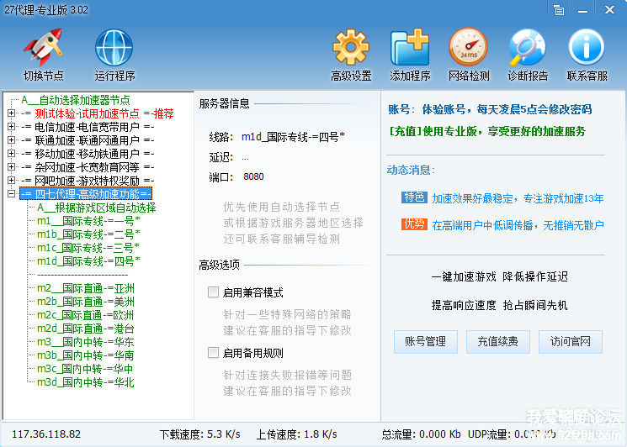Select A__根据游戏区域自动选择 node
Viewport: 627px width, 447px height.
97,208
